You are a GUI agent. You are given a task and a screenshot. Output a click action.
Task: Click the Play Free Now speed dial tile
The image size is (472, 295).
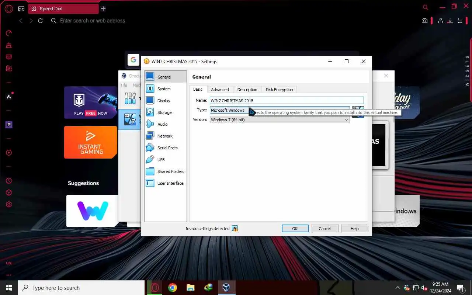click(x=91, y=103)
